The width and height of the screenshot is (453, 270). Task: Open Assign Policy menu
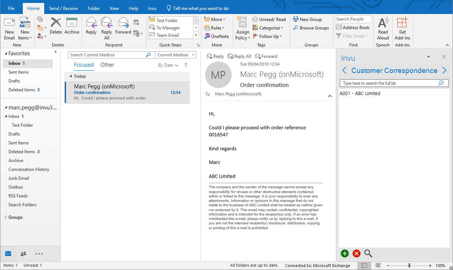(x=242, y=29)
